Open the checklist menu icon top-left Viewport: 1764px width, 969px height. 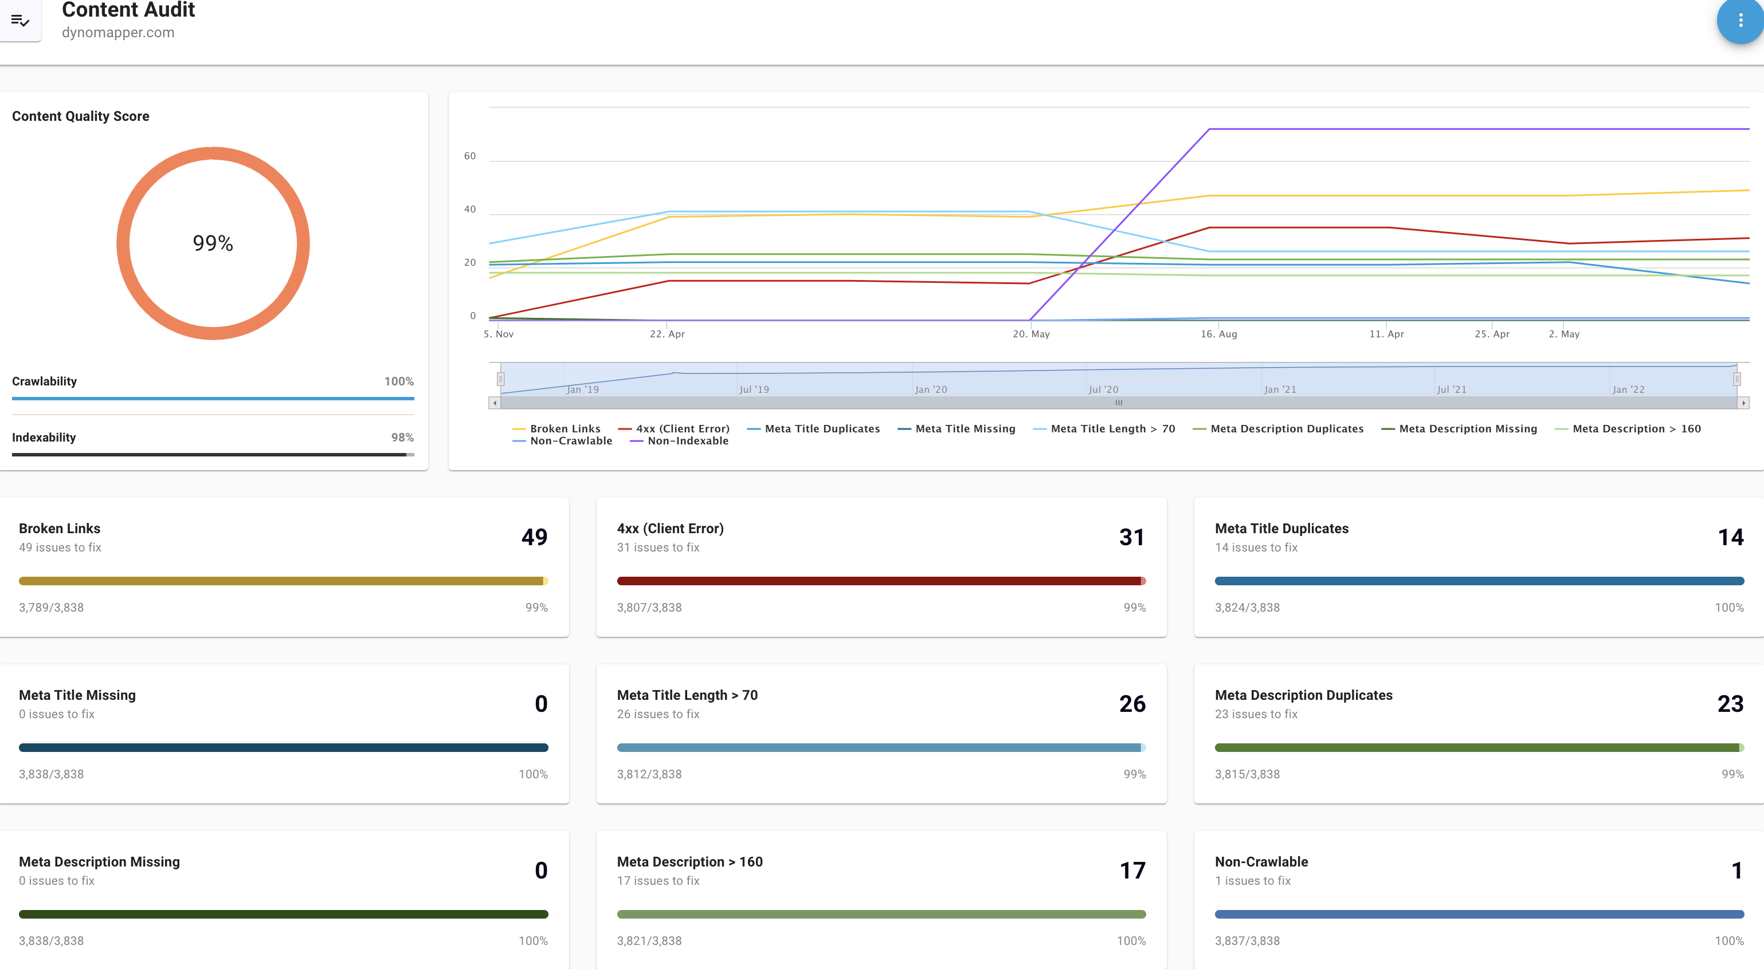click(20, 21)
